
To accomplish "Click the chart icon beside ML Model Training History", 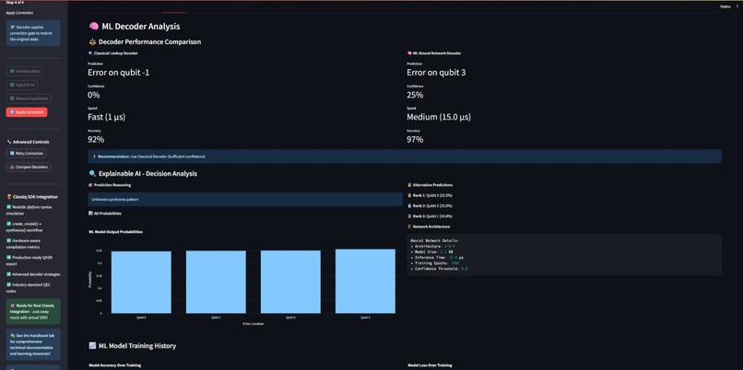I will [x=92, y=346].
